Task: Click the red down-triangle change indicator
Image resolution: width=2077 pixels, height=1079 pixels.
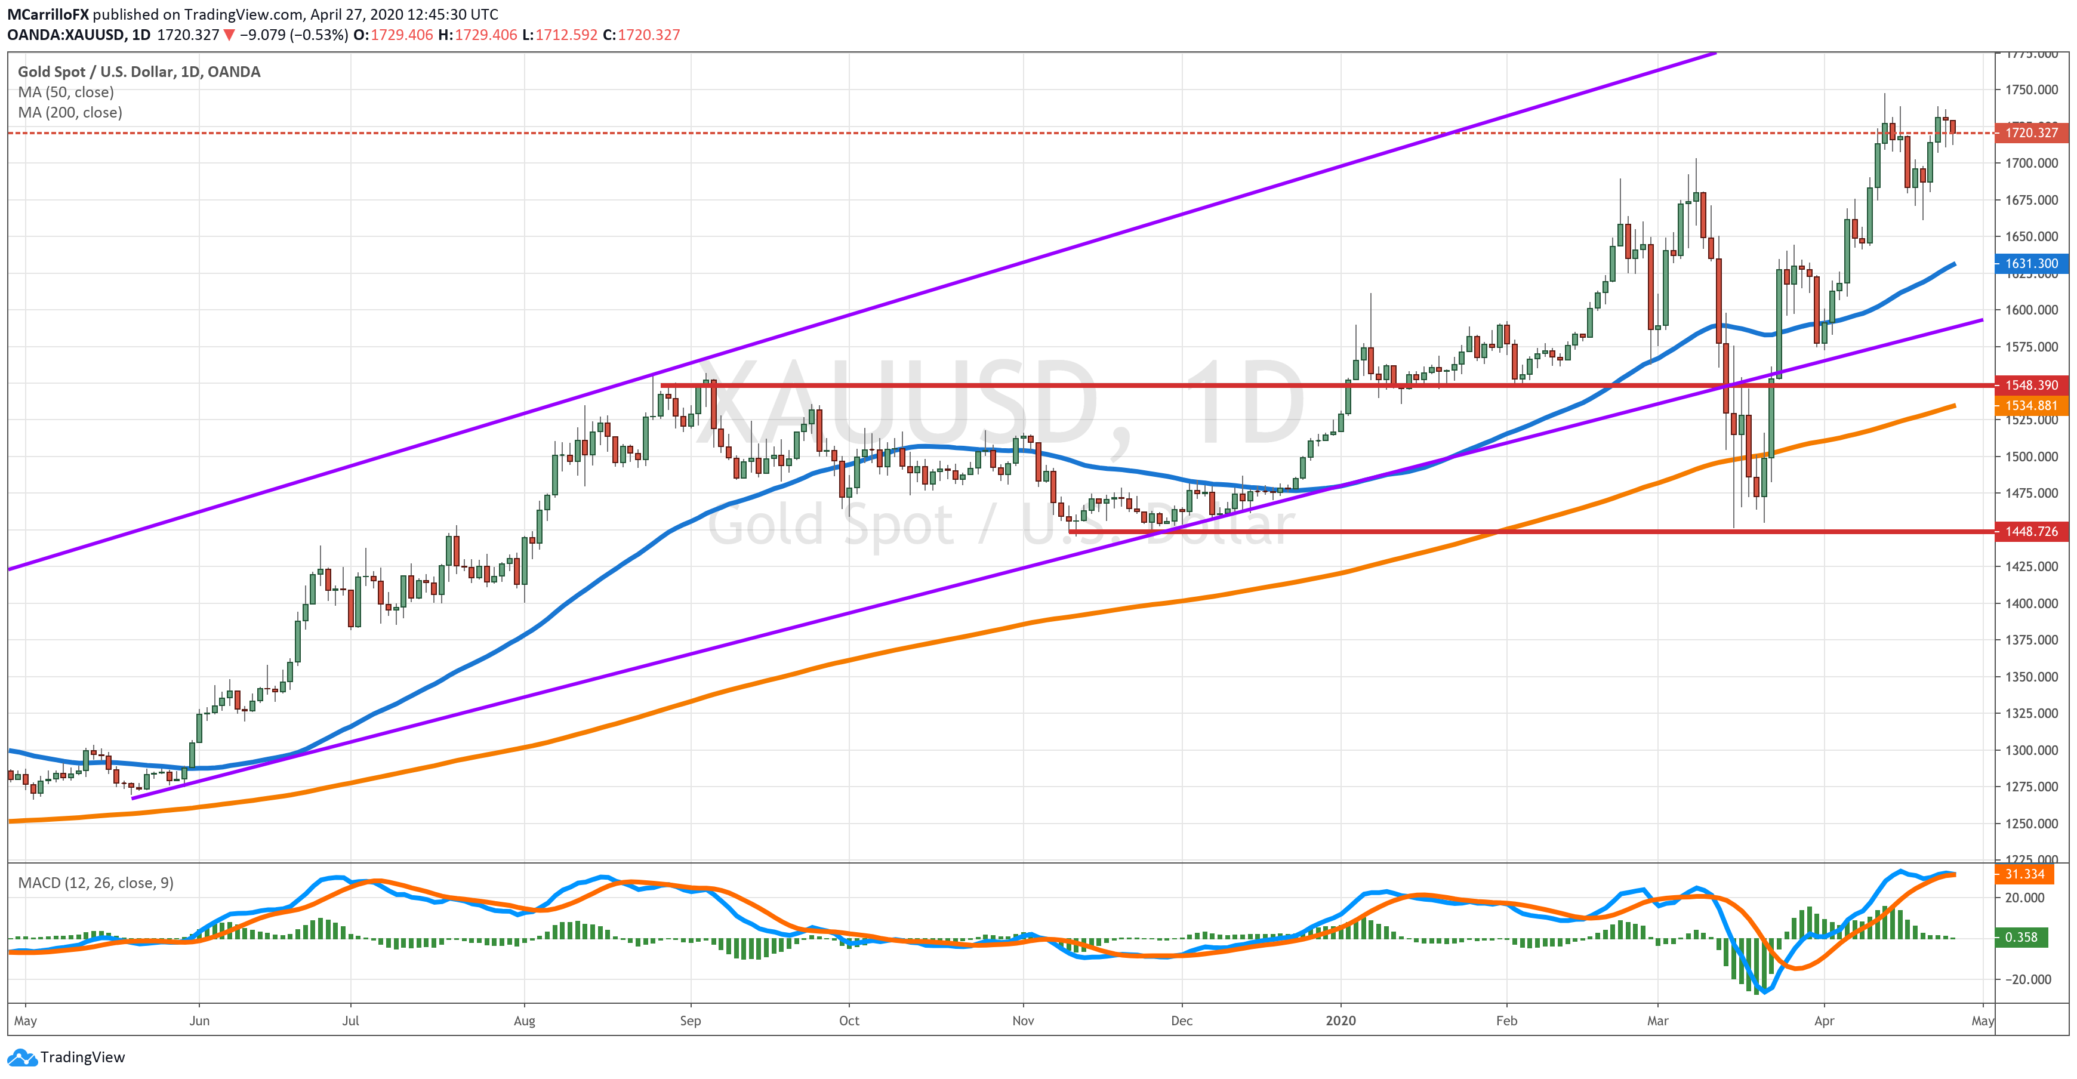Action: 229,35
